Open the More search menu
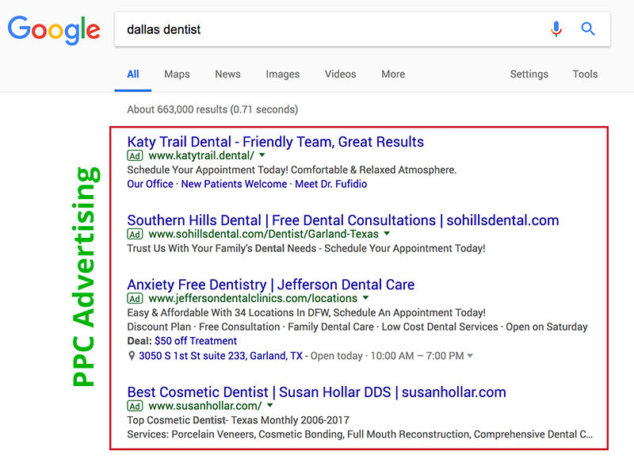Viewport: 634px width, 459px height. click(x=393, y=74)
